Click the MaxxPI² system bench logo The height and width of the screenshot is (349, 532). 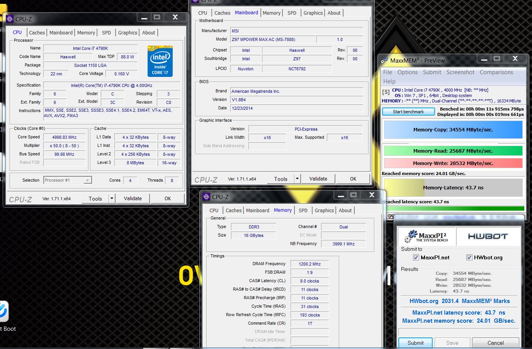point(427,236)
